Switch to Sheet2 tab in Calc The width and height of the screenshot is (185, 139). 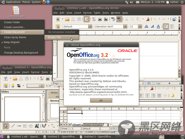[x=88, y=125]
